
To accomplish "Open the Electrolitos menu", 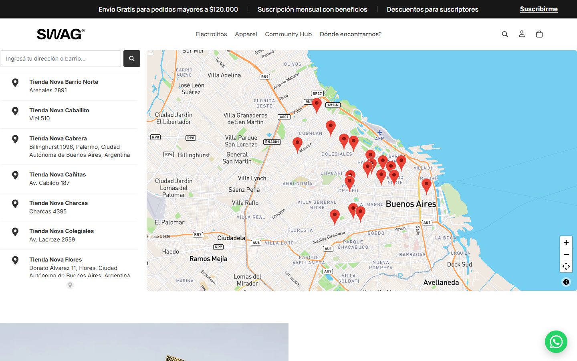I will pyautogui.click(x=211, y=34).
